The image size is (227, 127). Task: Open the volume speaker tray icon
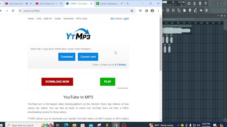click(x=199, y=125)
